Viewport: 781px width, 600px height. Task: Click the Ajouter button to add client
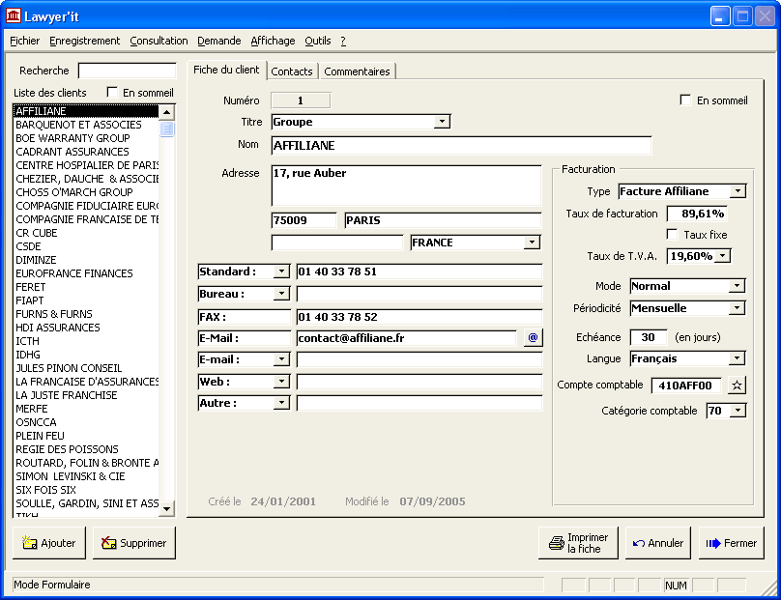tap(49, 543)
